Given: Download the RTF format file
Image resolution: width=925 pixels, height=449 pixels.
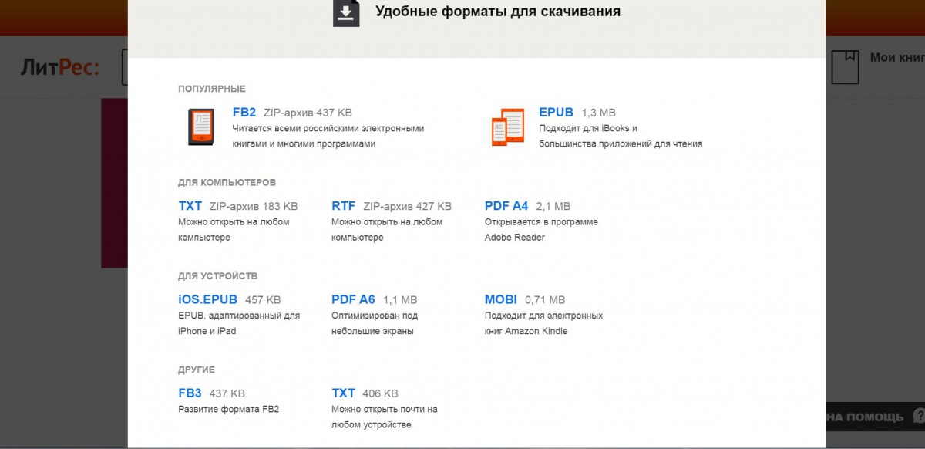Looking at the screenshot, I should click(x=344, y=206).
